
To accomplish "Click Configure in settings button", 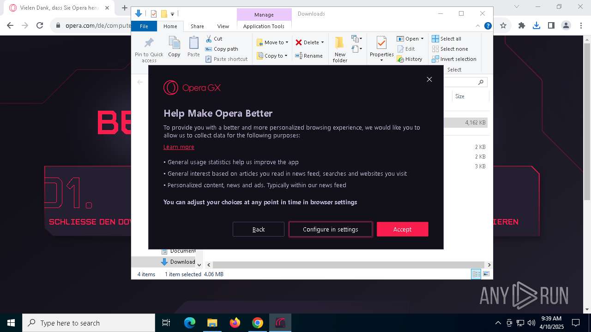I will (x=331, y=229).
